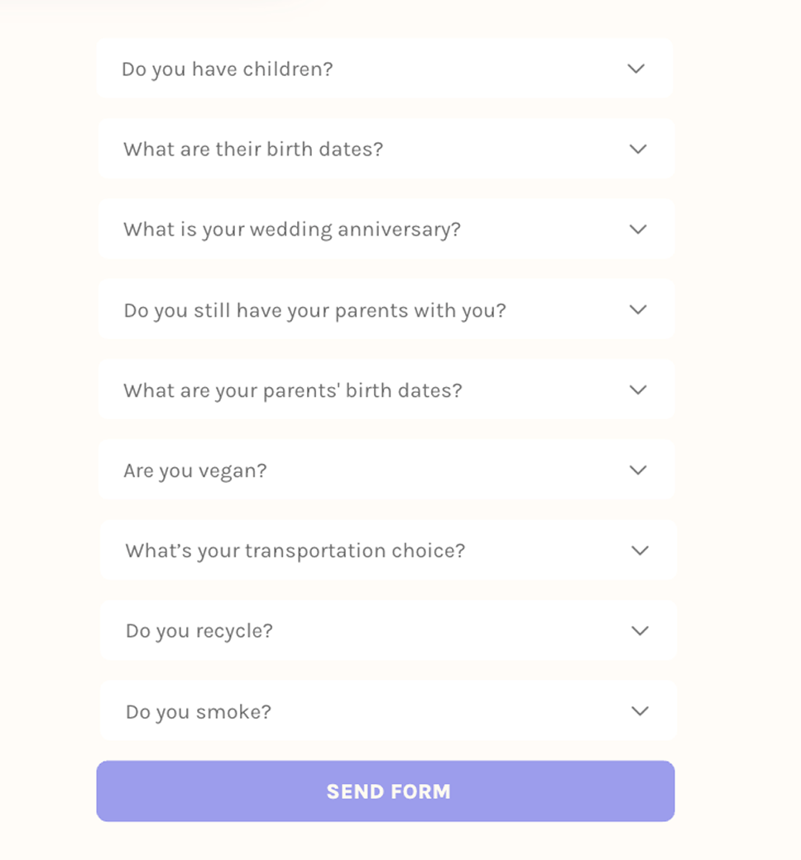Open the "Are you vegan?" dropdown
This screenshot has height=860, width=801.
pyautogui.click(x=386, y=470)
